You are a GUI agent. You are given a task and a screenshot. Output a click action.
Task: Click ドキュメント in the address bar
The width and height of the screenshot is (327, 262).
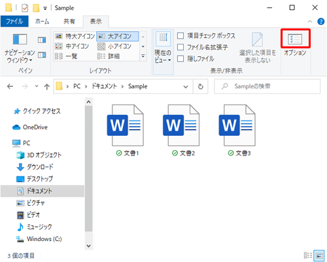click(104, 86)
